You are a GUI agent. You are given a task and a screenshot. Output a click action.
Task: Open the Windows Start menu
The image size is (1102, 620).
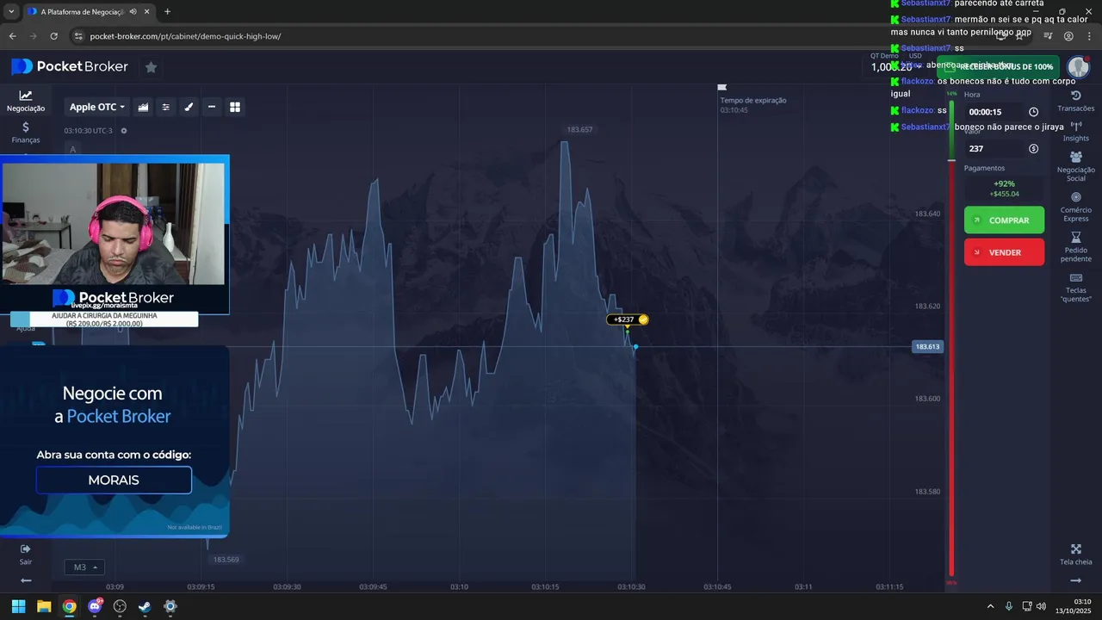(18, 606)
